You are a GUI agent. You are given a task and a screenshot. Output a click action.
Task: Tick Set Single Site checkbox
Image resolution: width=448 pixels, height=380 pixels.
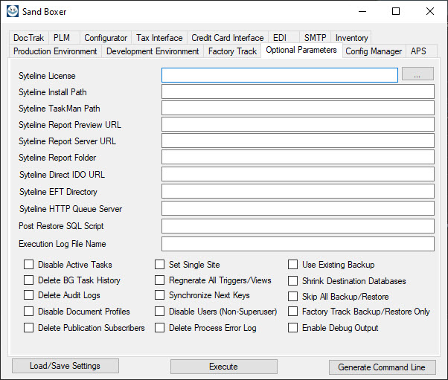coord(160,265)
